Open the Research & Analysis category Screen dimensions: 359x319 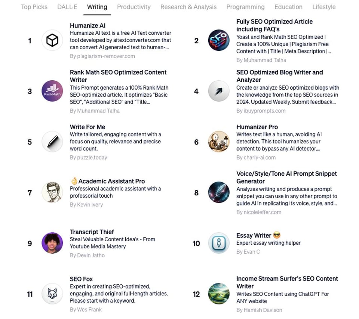pos(188,7)
